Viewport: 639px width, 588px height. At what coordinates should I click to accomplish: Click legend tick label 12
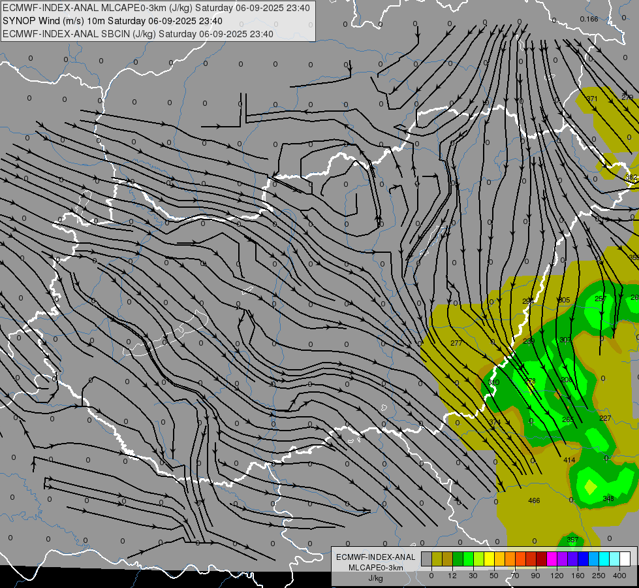[x=452, y=576]
